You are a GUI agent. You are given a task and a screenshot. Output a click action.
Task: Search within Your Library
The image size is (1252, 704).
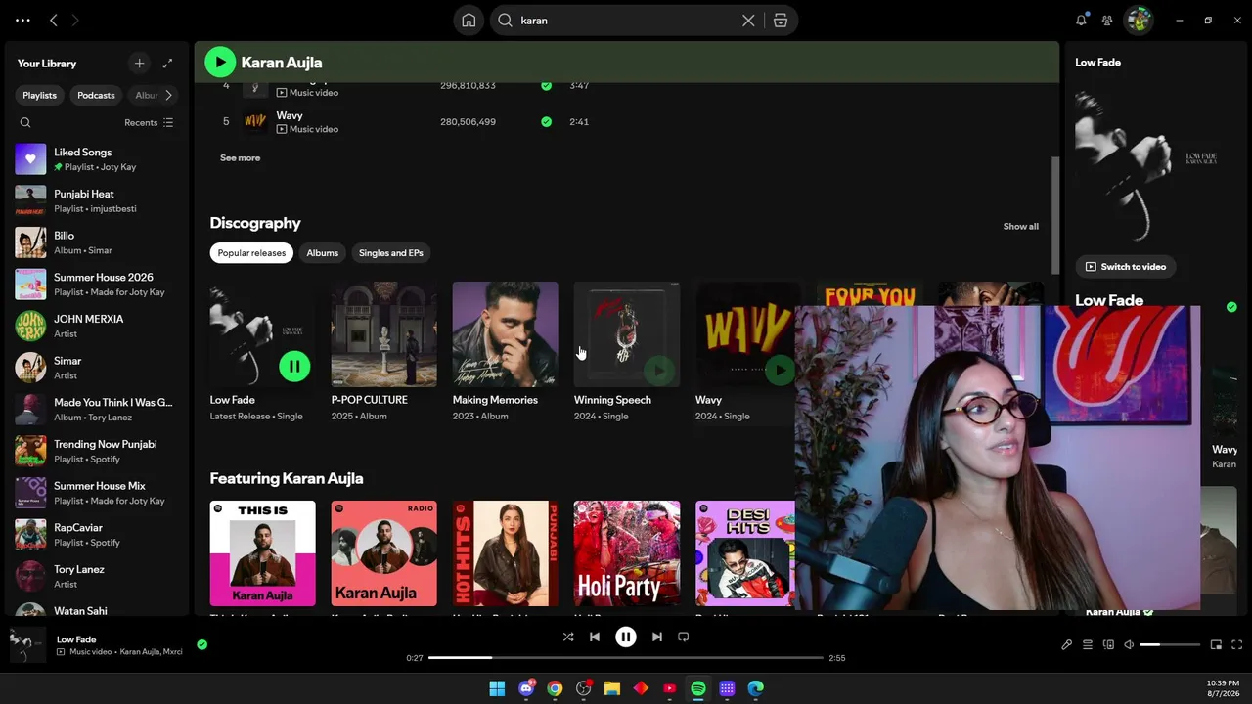[x=25, y=122]
